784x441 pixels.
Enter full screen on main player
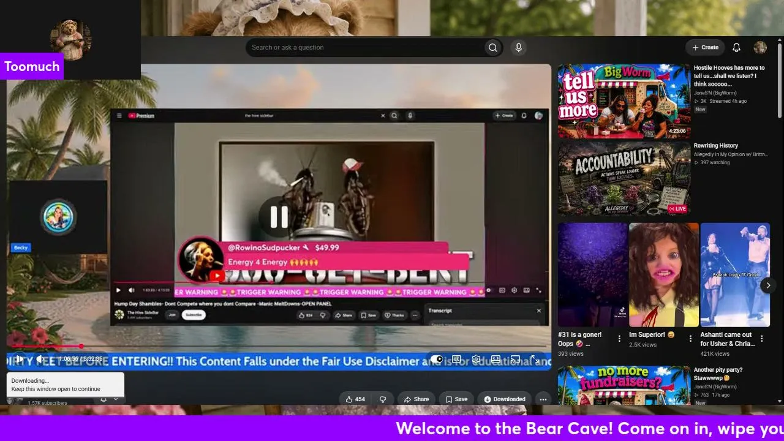tap(535, 360)
